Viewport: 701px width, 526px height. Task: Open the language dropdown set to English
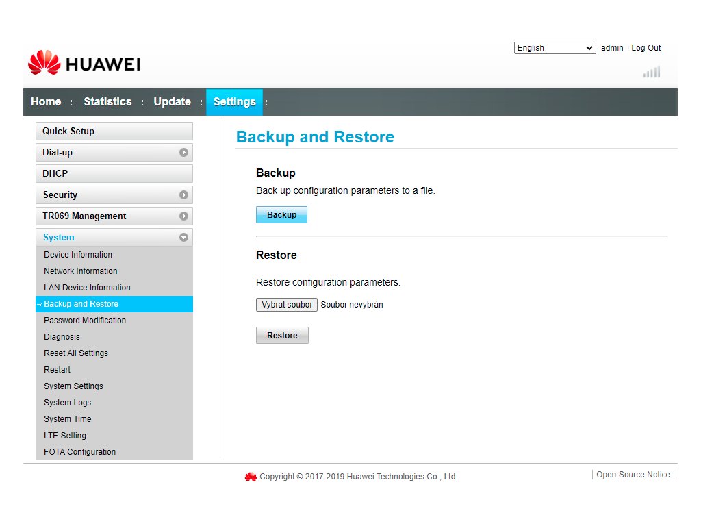pyautogui.click(x=555, y=48)
